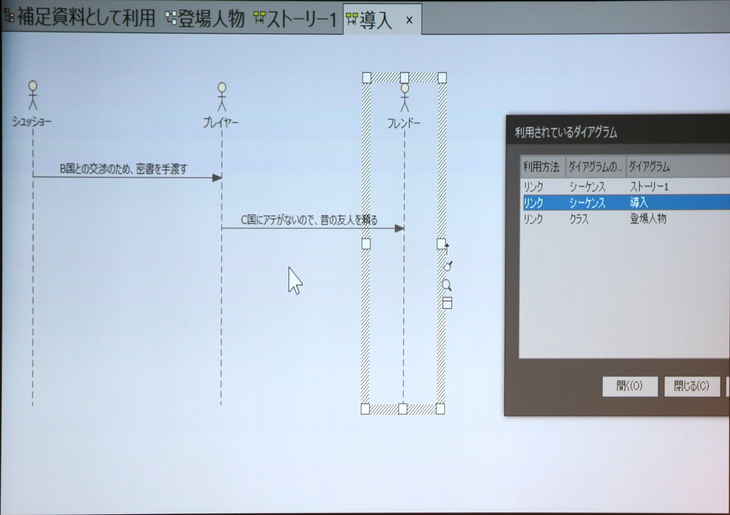Click bottom-right resize handle of selected lifeline

click(440, 408)
